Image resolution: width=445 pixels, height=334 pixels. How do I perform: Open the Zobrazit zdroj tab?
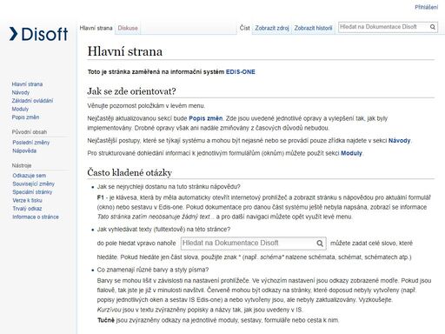click(x=272, y=28)
